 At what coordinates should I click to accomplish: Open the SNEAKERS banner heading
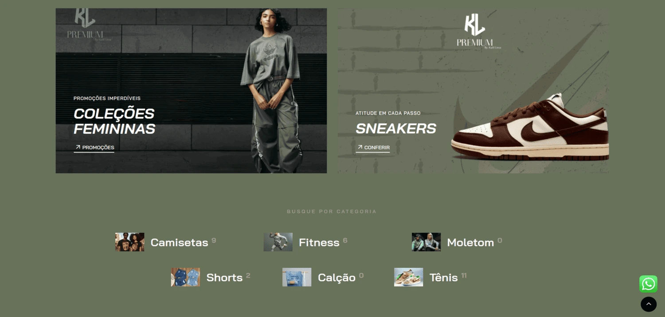[x=396, y=129]
